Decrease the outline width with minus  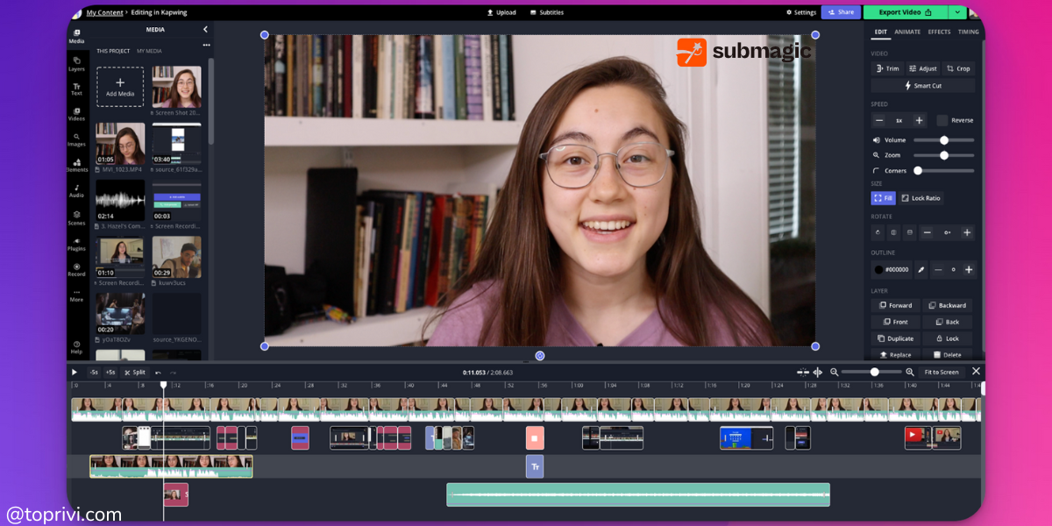[x=937, y=270]
